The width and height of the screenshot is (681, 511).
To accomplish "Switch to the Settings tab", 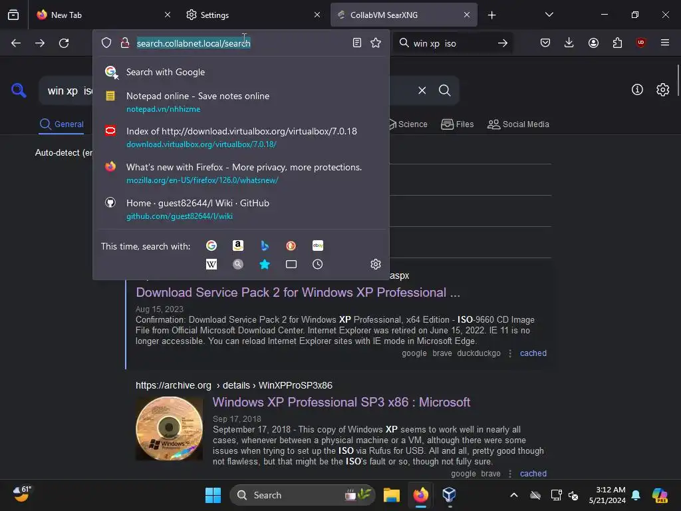I will click(x=253, y=15).
